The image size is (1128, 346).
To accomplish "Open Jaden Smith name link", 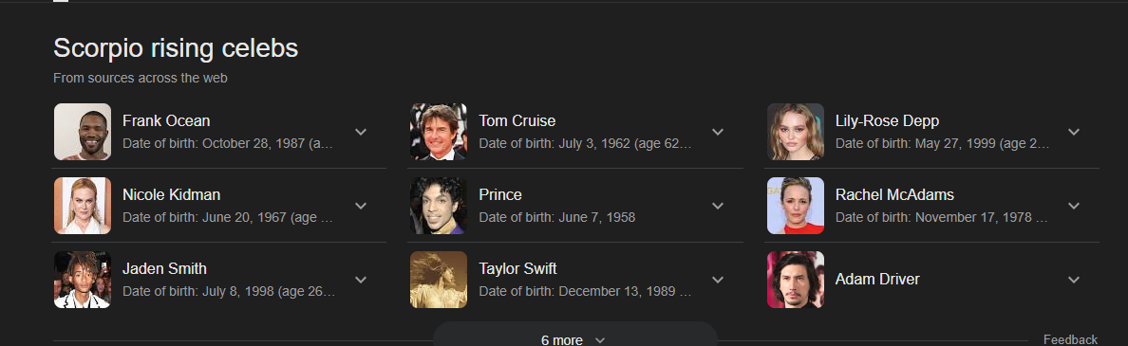I will (165, 268).
